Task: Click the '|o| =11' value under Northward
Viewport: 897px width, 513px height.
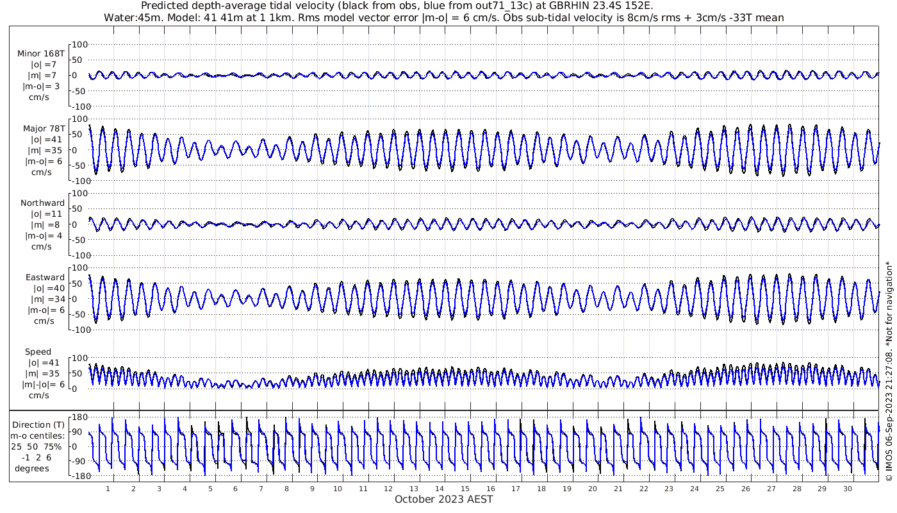Action: (x=47, y=214)
